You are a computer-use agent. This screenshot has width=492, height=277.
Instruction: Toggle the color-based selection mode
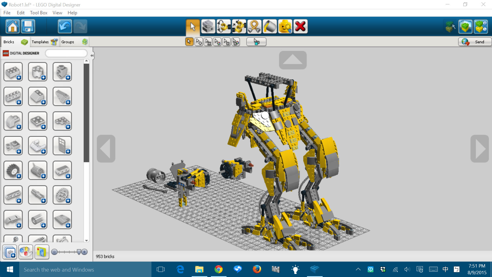(x=217, y=42)
